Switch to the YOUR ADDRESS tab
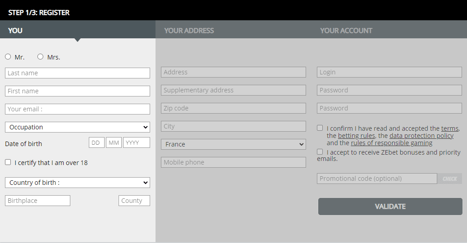The image size is (467, 243). pos(189,30)
